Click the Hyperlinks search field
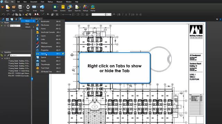 coord(20,55)
